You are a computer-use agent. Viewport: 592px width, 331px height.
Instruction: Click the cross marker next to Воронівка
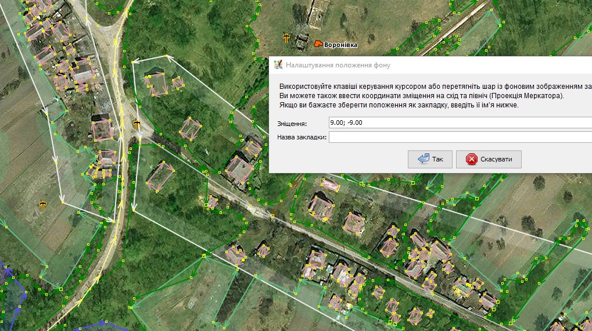point(286,38)
